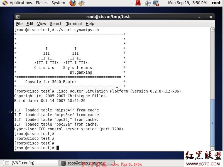Image resolution: width=223 pixels, height=167 pixels.
Task: Click the red alert notification icon
Action: 138,3
